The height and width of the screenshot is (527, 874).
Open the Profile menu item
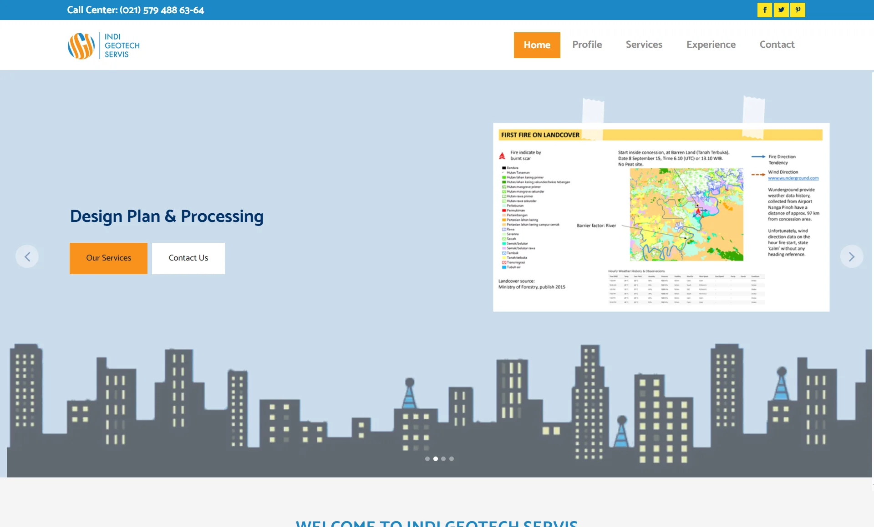587,45
